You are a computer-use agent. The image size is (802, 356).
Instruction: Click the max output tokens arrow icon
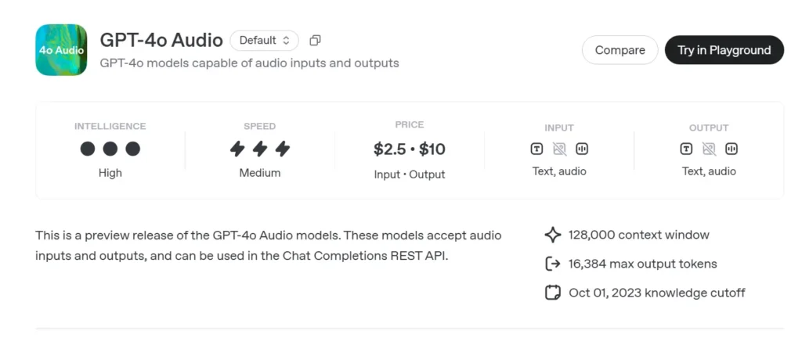point(553,264)
